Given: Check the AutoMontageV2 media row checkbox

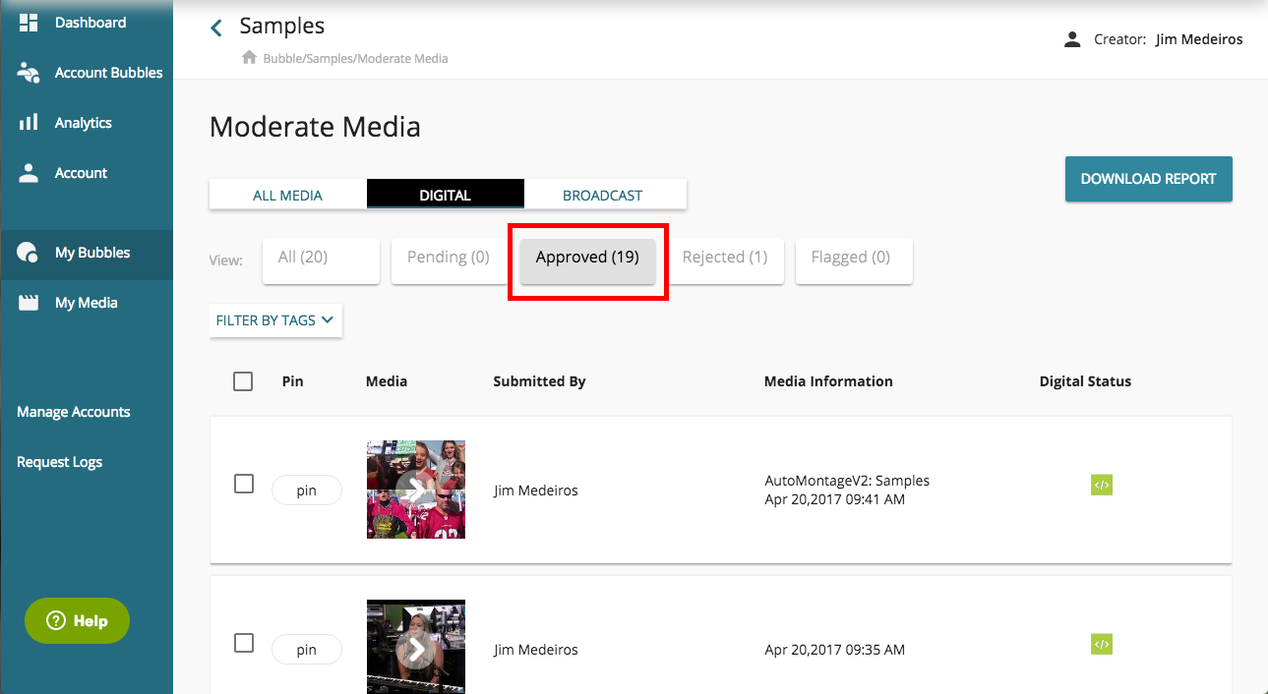Looking at the screenshot, I should pyautogui.click(x=244, y=484).
